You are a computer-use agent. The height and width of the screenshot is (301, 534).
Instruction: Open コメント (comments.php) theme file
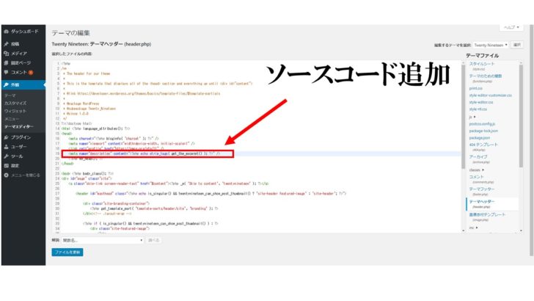480,179
